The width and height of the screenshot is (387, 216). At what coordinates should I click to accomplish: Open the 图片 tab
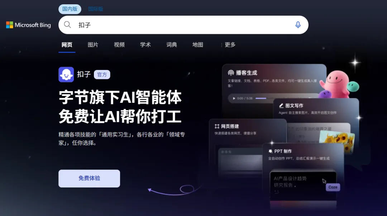[x=93, y=45]
